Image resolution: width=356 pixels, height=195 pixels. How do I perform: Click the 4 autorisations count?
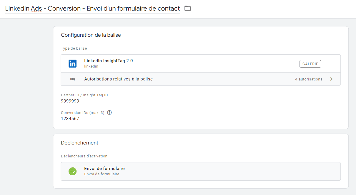click(309, 79)
